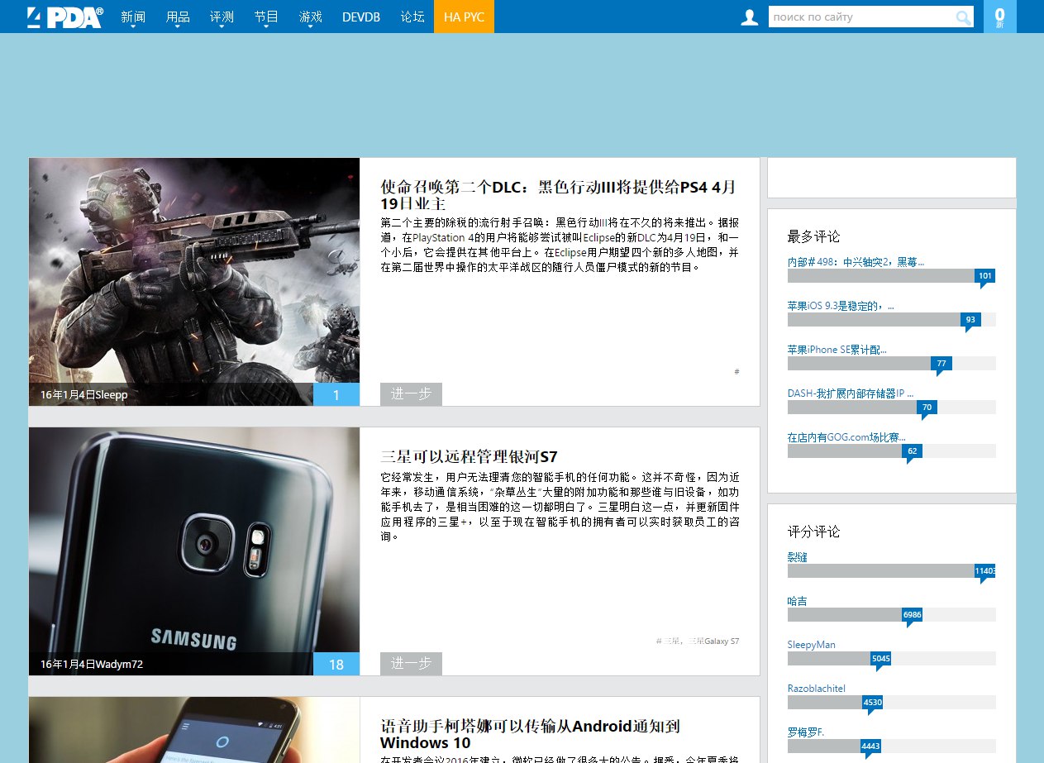Viewport: 1044px width, 763px height.
Task: Open the notifications counter showing 0
Action: tap(1000, 17)
